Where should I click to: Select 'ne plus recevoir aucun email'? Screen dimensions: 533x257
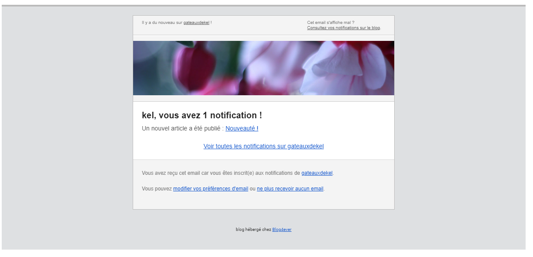[290, 189]
